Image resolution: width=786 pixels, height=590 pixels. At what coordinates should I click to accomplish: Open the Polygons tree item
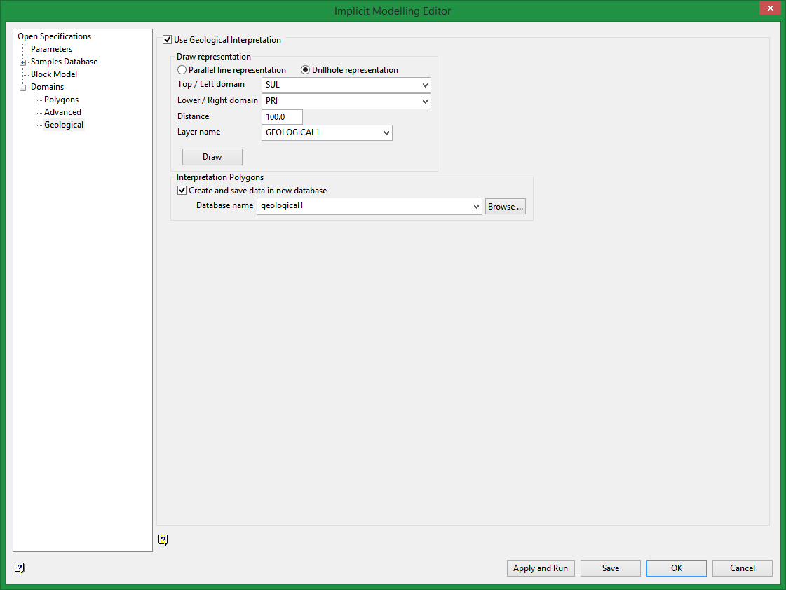tap(61, 100)
